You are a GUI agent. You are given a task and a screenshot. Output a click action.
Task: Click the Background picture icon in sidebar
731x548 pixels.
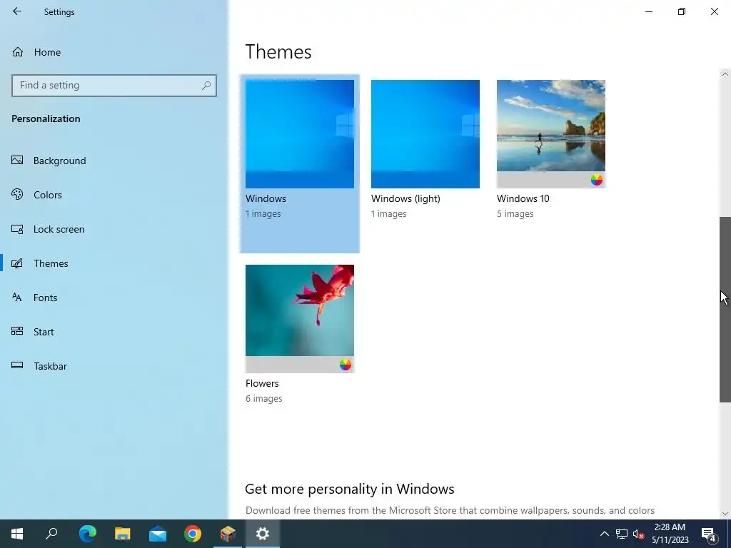coord(17,161)
